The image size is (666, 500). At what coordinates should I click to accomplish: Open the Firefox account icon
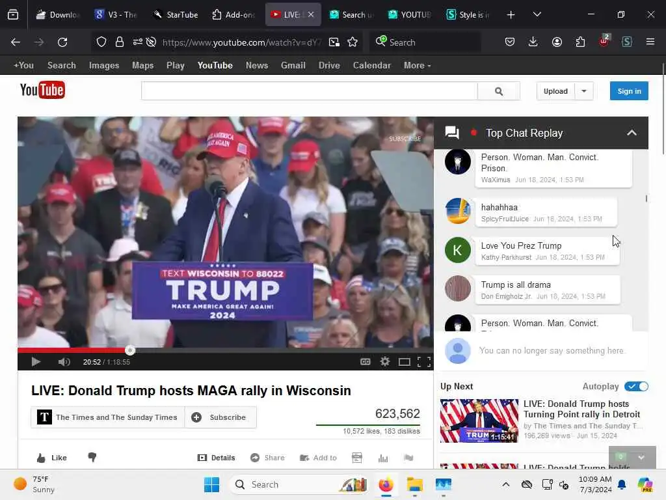pos(557,42)
